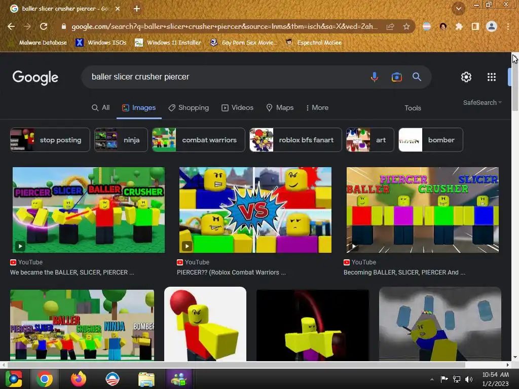Screen dimensions: 519x389
Task: Switch to the Maps tab
Action: click(280, 107)
